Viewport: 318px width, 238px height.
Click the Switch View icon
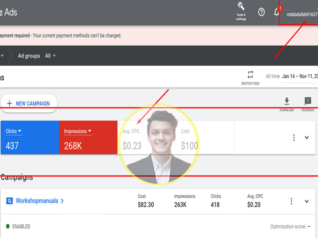click(x=250, y=75)
